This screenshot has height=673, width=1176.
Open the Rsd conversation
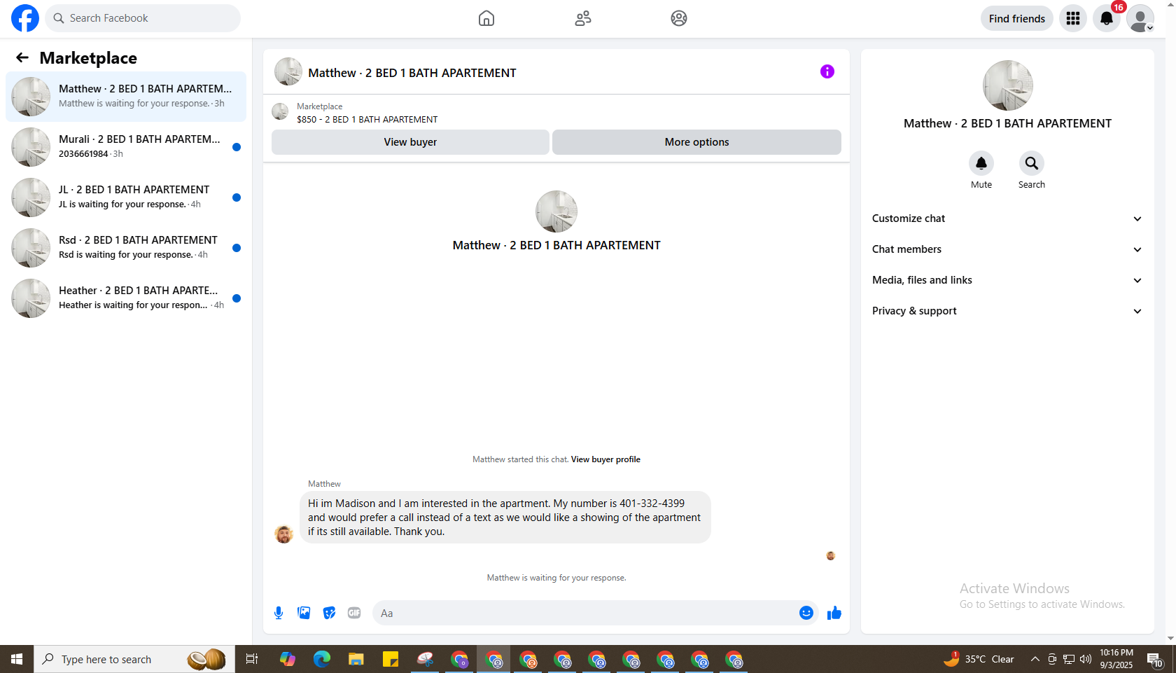click(x=126, y=248)
